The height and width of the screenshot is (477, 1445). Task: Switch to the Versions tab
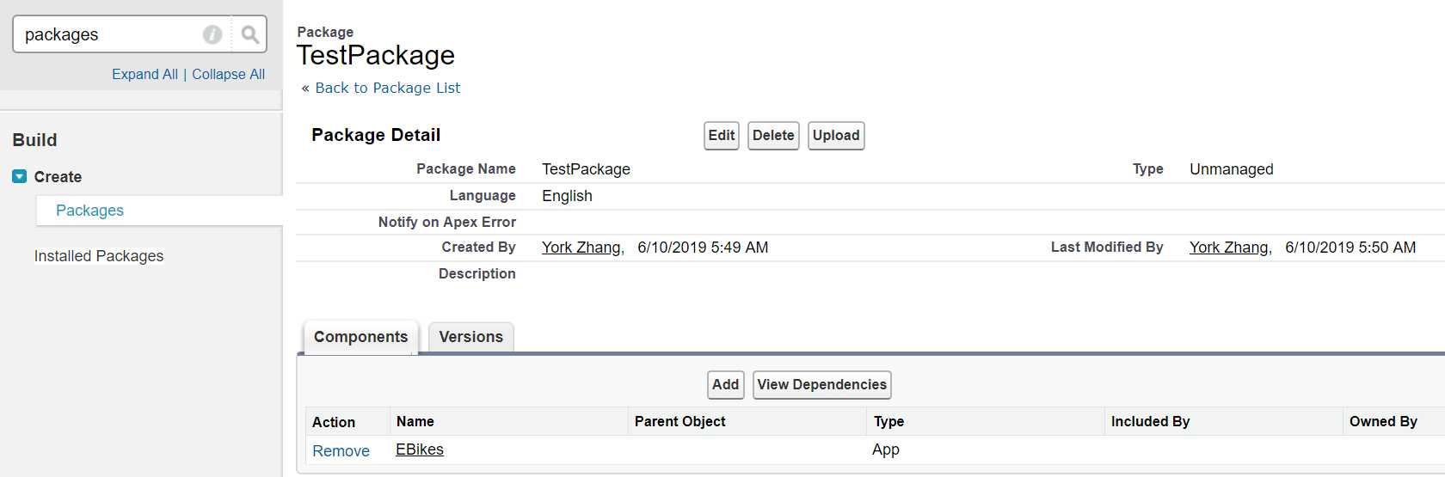(471, 337)
